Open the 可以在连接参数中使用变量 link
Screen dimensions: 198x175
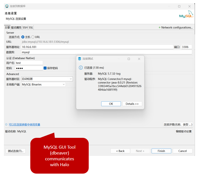click(x=24, y=125)
